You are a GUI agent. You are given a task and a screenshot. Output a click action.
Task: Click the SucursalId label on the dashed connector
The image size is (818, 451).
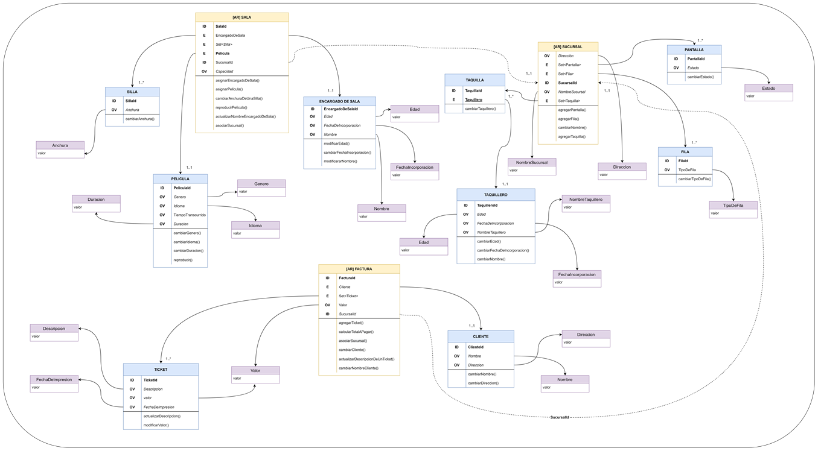[559, 417]
